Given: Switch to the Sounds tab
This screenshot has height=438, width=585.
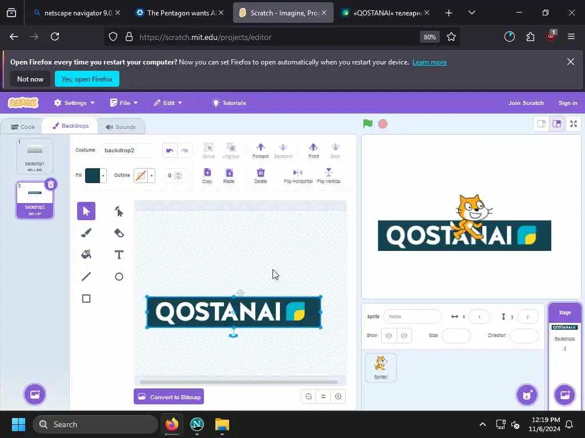Looking at the screenshot, I should coord(121,127).
